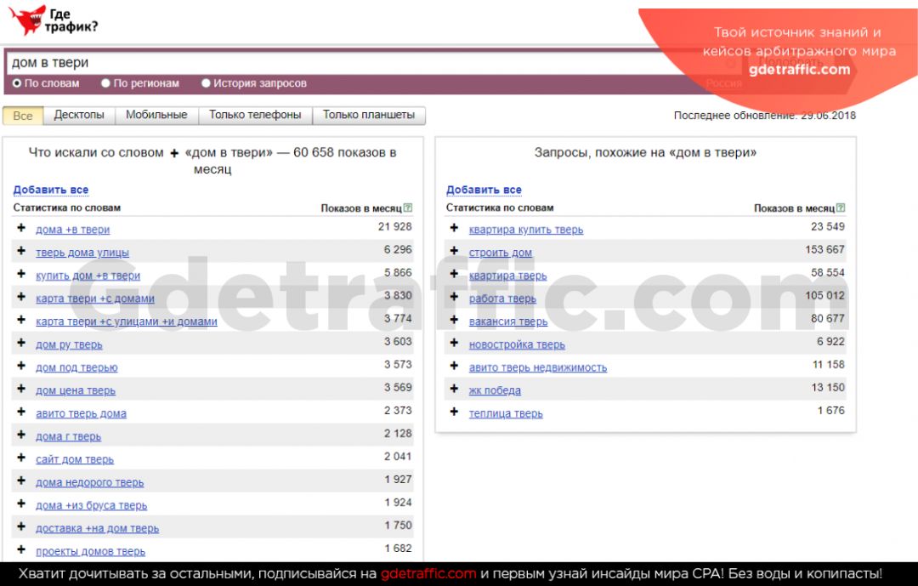918x586 pixels.
Task: Click the Где трафик logo
Action: pos(53,20)
